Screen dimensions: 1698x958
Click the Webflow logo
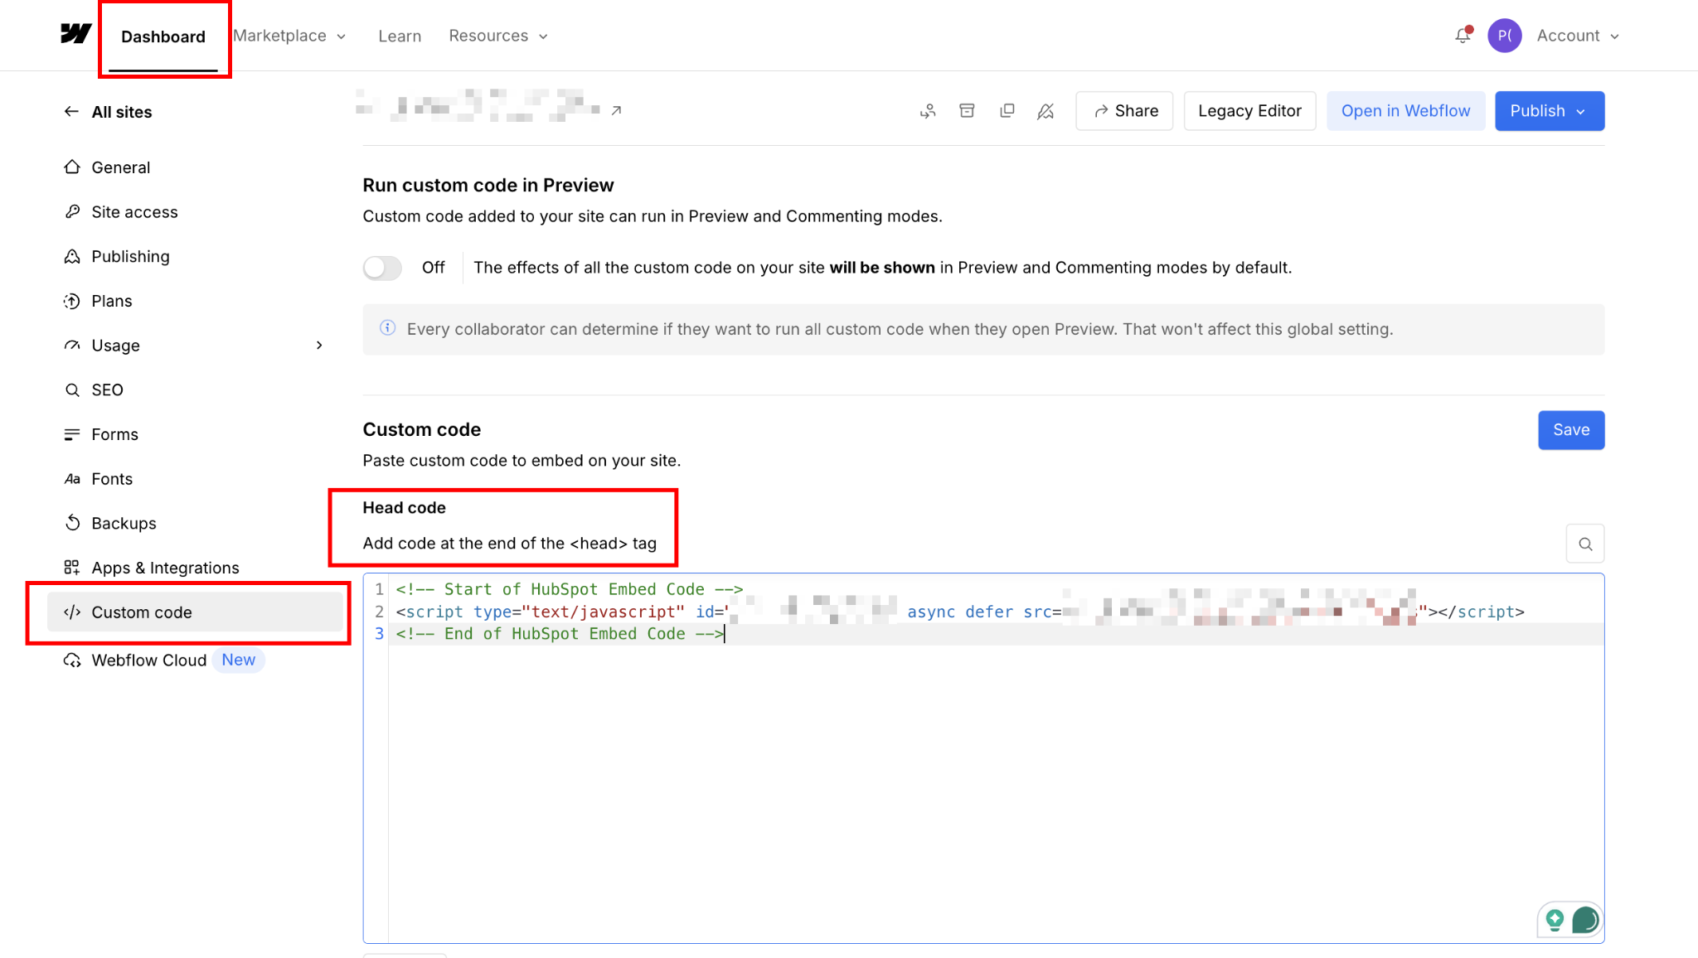tap(75, 34)
